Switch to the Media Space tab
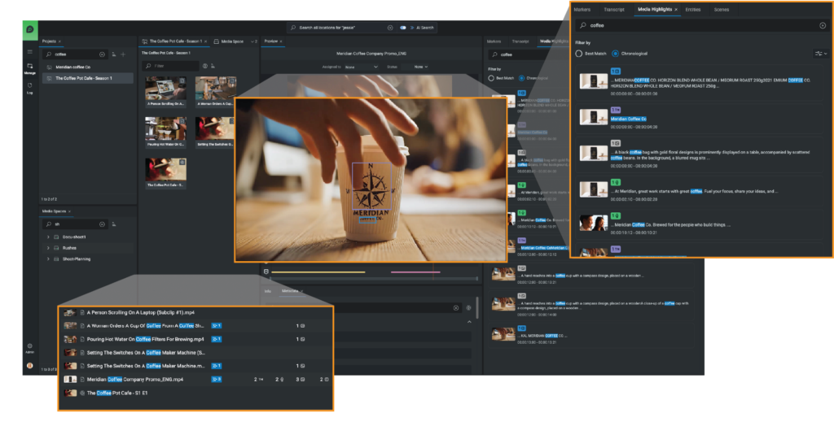This screenshot has width=834, height=426. click(x=229, y=41)
